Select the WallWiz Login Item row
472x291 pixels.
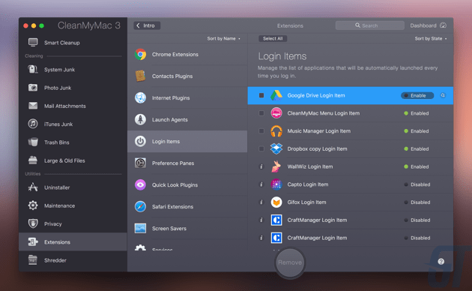coord(351,166)
